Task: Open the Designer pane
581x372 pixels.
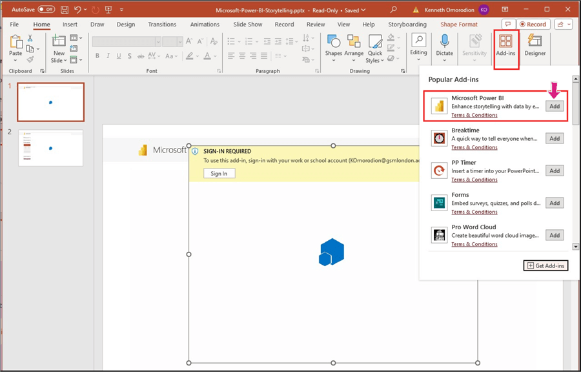Action: pyautogui.click(x=535, y=46)
